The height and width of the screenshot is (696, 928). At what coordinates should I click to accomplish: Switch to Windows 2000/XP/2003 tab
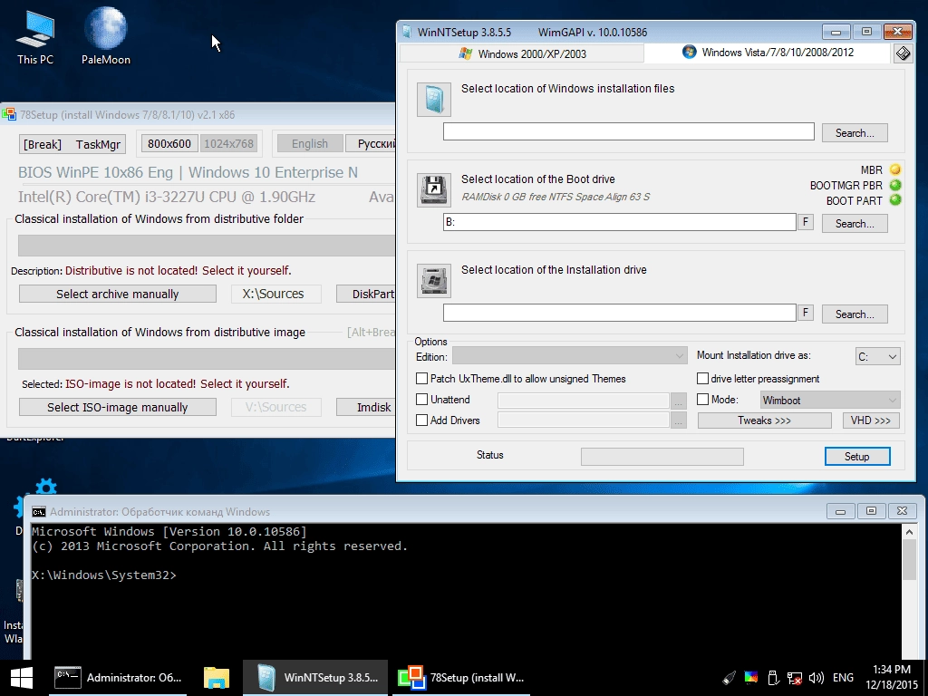(522, 53)
